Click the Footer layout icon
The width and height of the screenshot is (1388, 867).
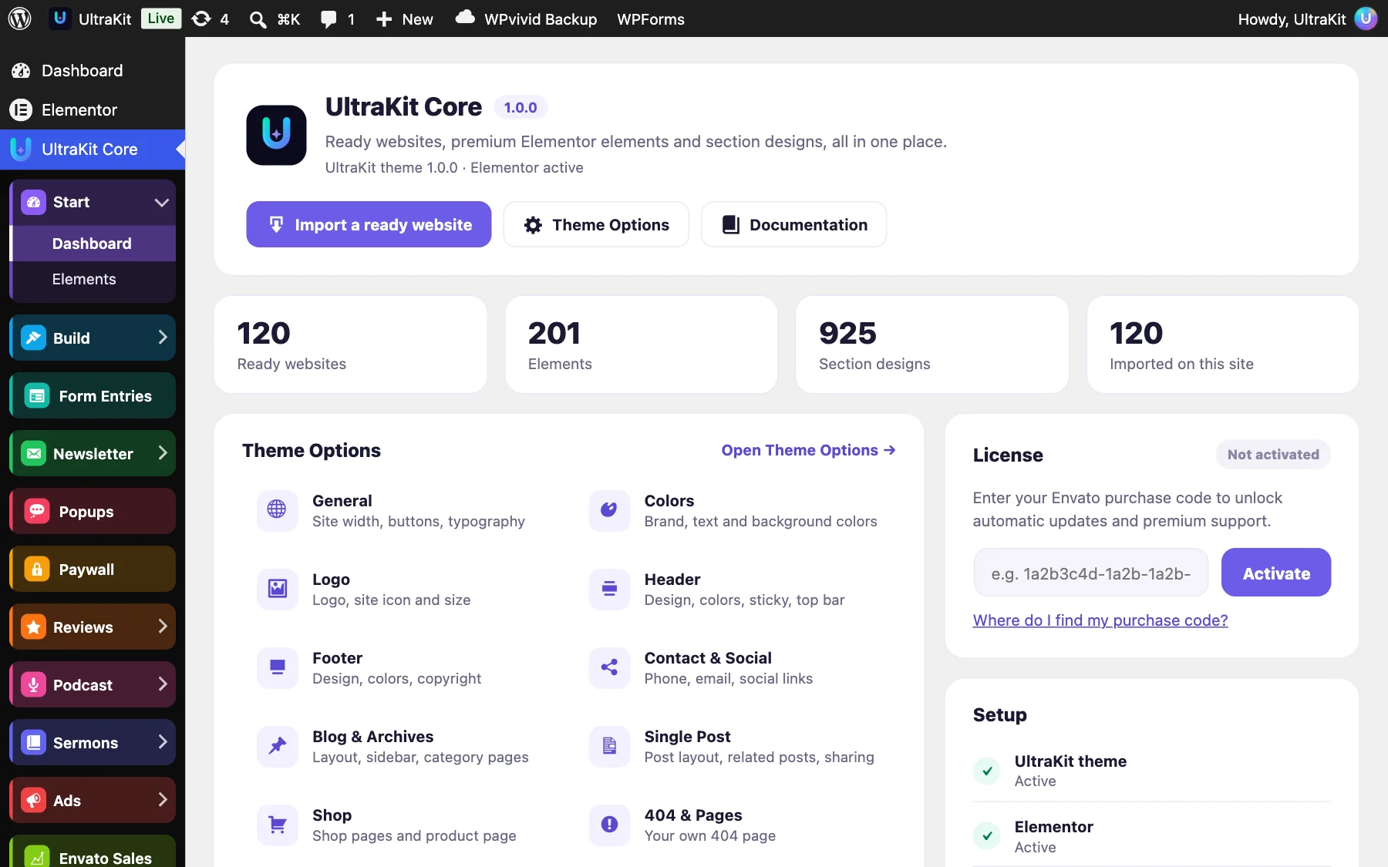[x=277, y=667]
